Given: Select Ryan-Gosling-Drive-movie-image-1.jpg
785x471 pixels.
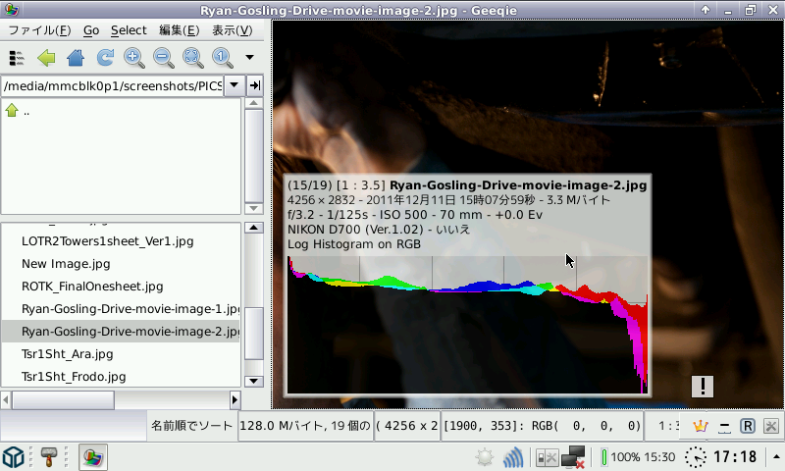Looking at the screenshot, I should click(121, 309).
